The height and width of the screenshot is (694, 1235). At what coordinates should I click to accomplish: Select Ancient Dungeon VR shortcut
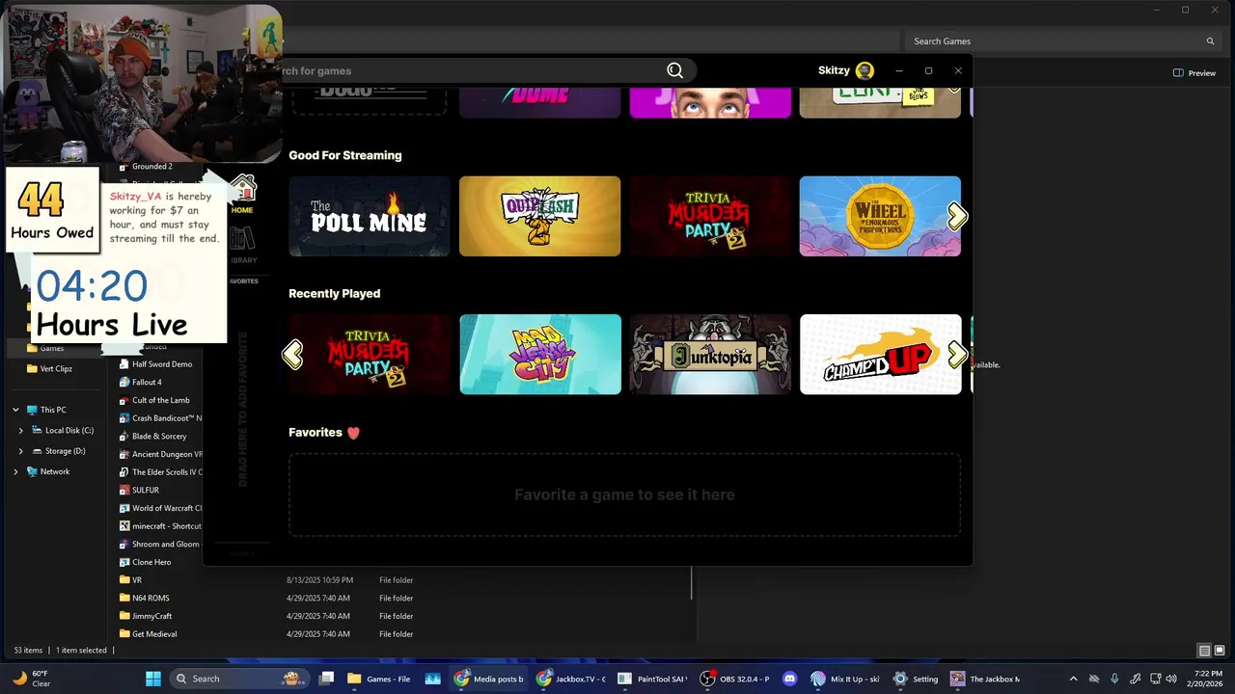(159, 454)
